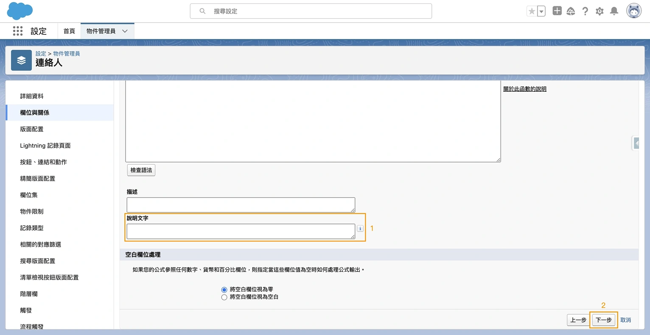
Task: Toggle the favorite star for this page
Action: (532, 11)
